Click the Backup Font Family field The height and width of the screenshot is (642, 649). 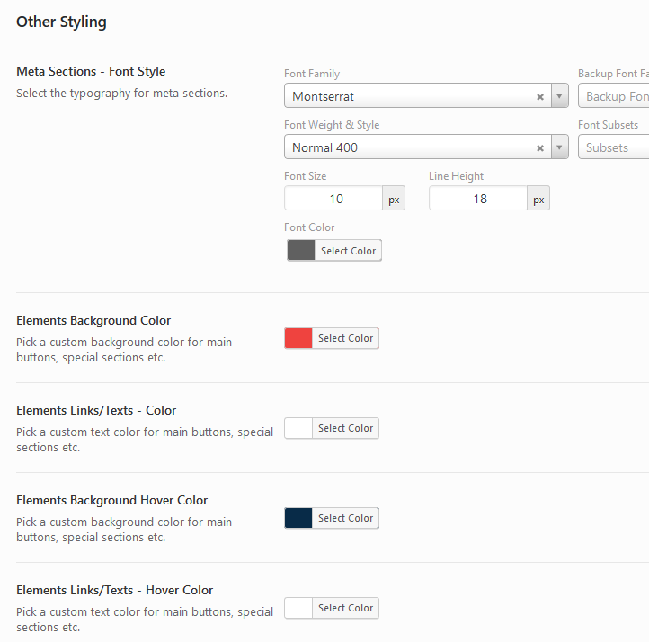tap(615, 96)
